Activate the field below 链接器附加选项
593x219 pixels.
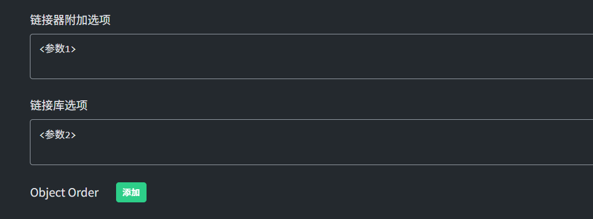click(311, 57)
